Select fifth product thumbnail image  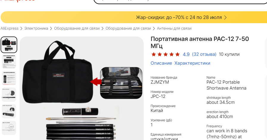click(9, 111)
